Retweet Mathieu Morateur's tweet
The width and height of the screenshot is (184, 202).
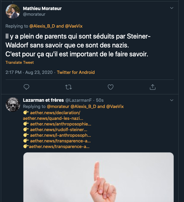[68, 87]
